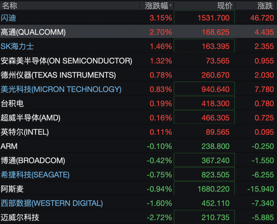
Task: Click the 0.19% change percentage
Action: [x=161, y=103]
